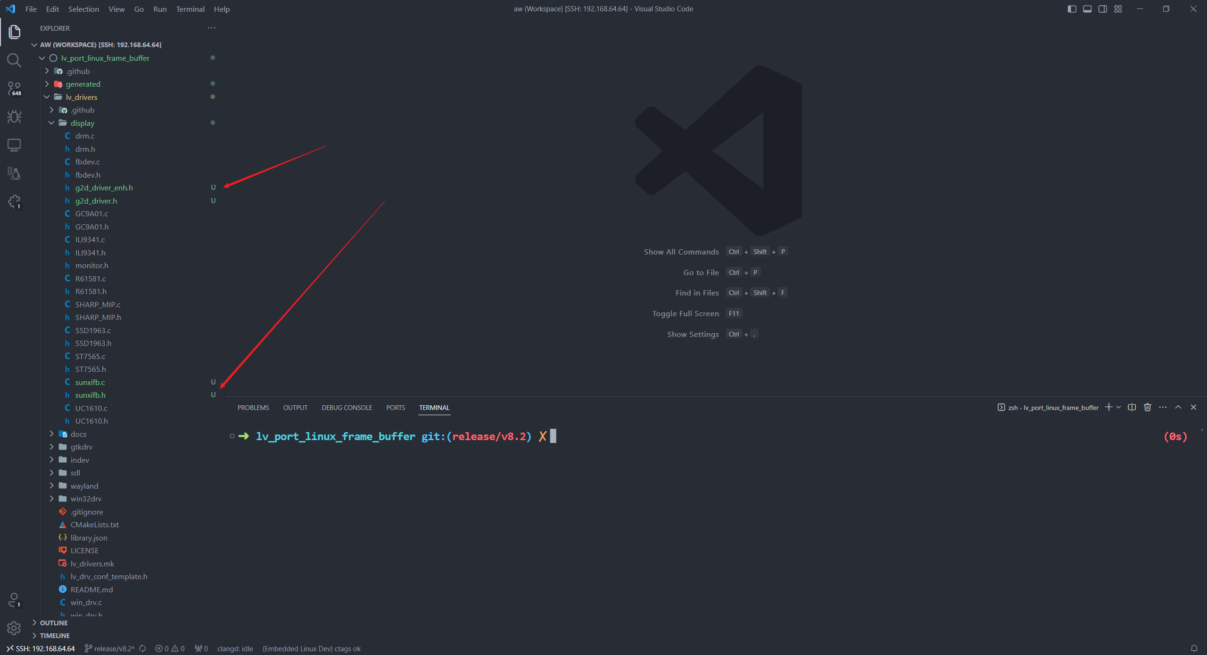1207x655 pixels.
Task: Click synchronize changes icon in status bar
Action: 142,648
